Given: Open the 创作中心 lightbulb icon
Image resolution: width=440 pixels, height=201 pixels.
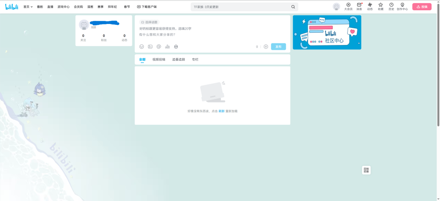Looking at the screenshot, I should click(402, 5).
